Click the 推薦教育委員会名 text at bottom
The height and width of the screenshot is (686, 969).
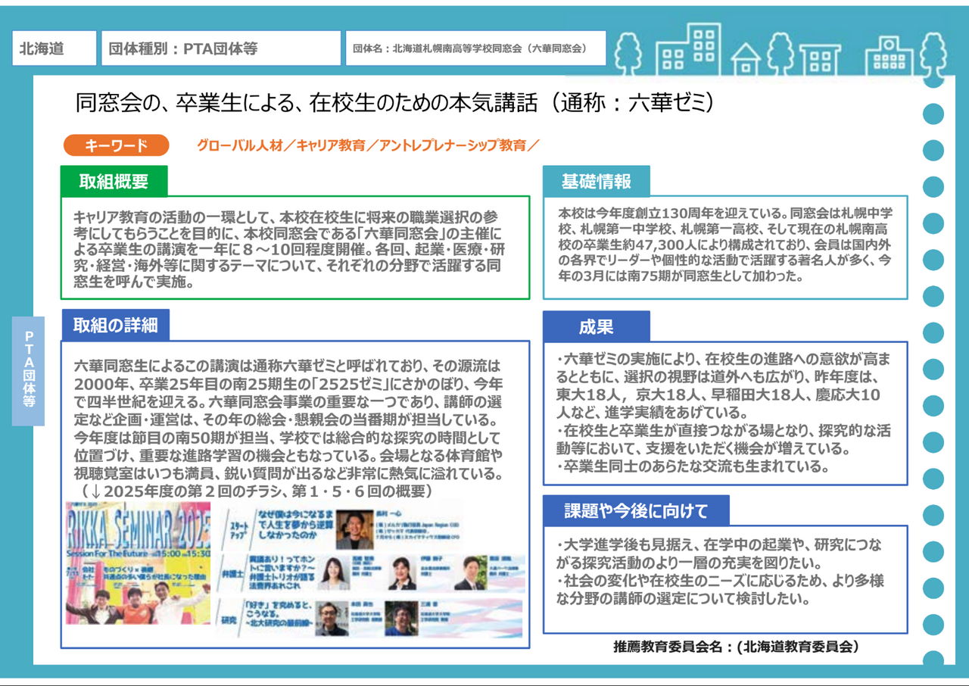(735, 647)
